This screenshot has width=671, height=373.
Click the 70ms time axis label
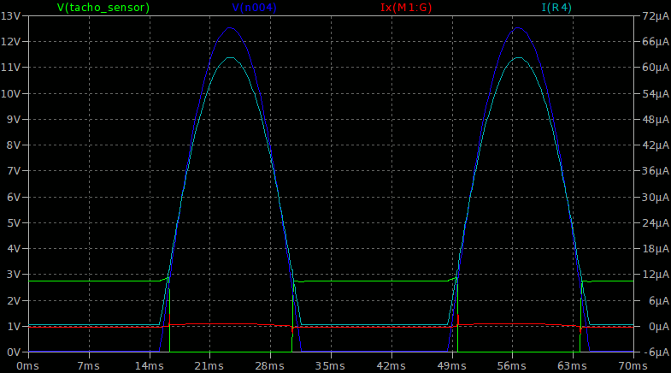click(633, 366)
